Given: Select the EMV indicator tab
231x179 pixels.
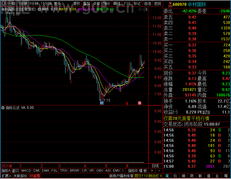Looking at the screenshot, I should [x=116, y=171].
